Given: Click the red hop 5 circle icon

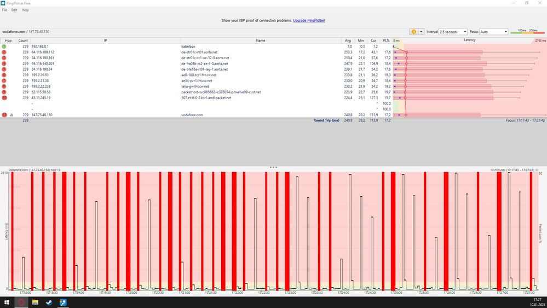Looking at the screenshot, I should (4, 69).
